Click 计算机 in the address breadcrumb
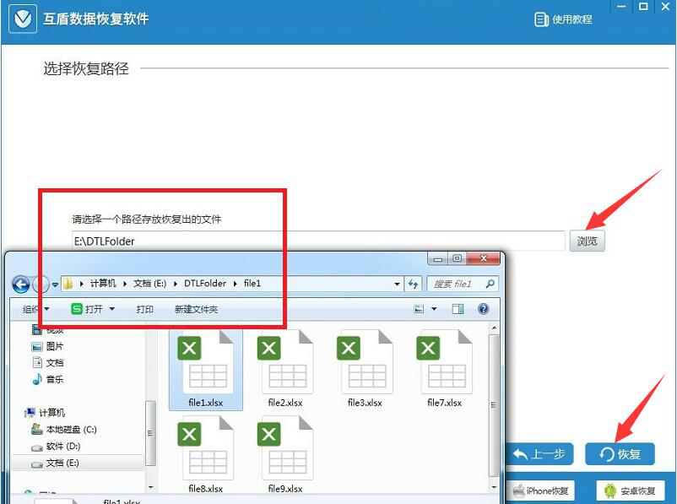The image size is (677, 504). tap(103, 284)
